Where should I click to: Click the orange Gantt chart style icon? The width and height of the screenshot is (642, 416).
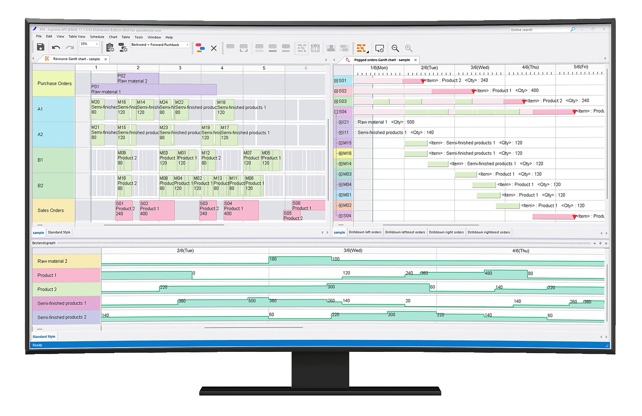[361, 47]
